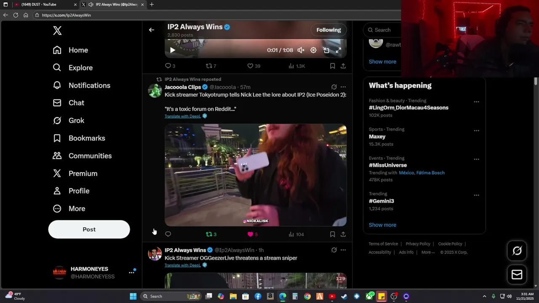Screen dimensions: 539x303
Task: Open Jacoola Clips profile avatar
Action: click(155, 90)
